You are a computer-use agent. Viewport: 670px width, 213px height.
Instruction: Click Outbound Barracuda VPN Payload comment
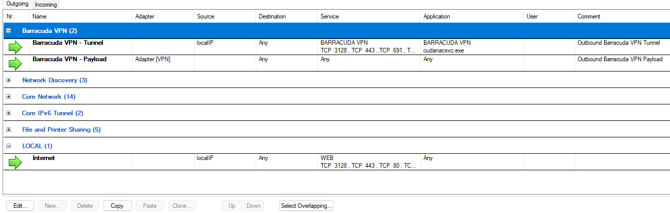(620, 59)
